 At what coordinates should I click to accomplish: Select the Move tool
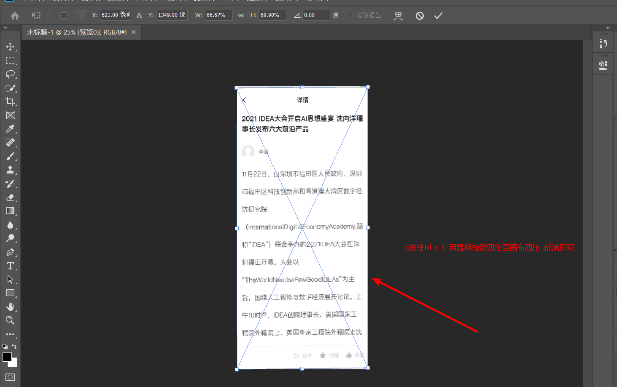point(10,47)
